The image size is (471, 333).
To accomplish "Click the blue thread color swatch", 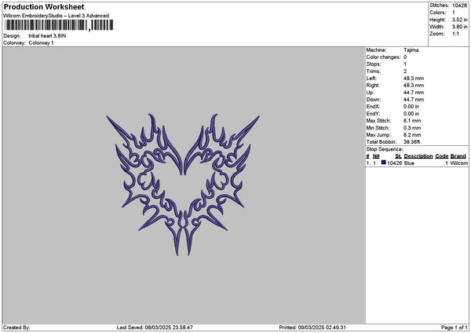I will click(x=384, y=163).
